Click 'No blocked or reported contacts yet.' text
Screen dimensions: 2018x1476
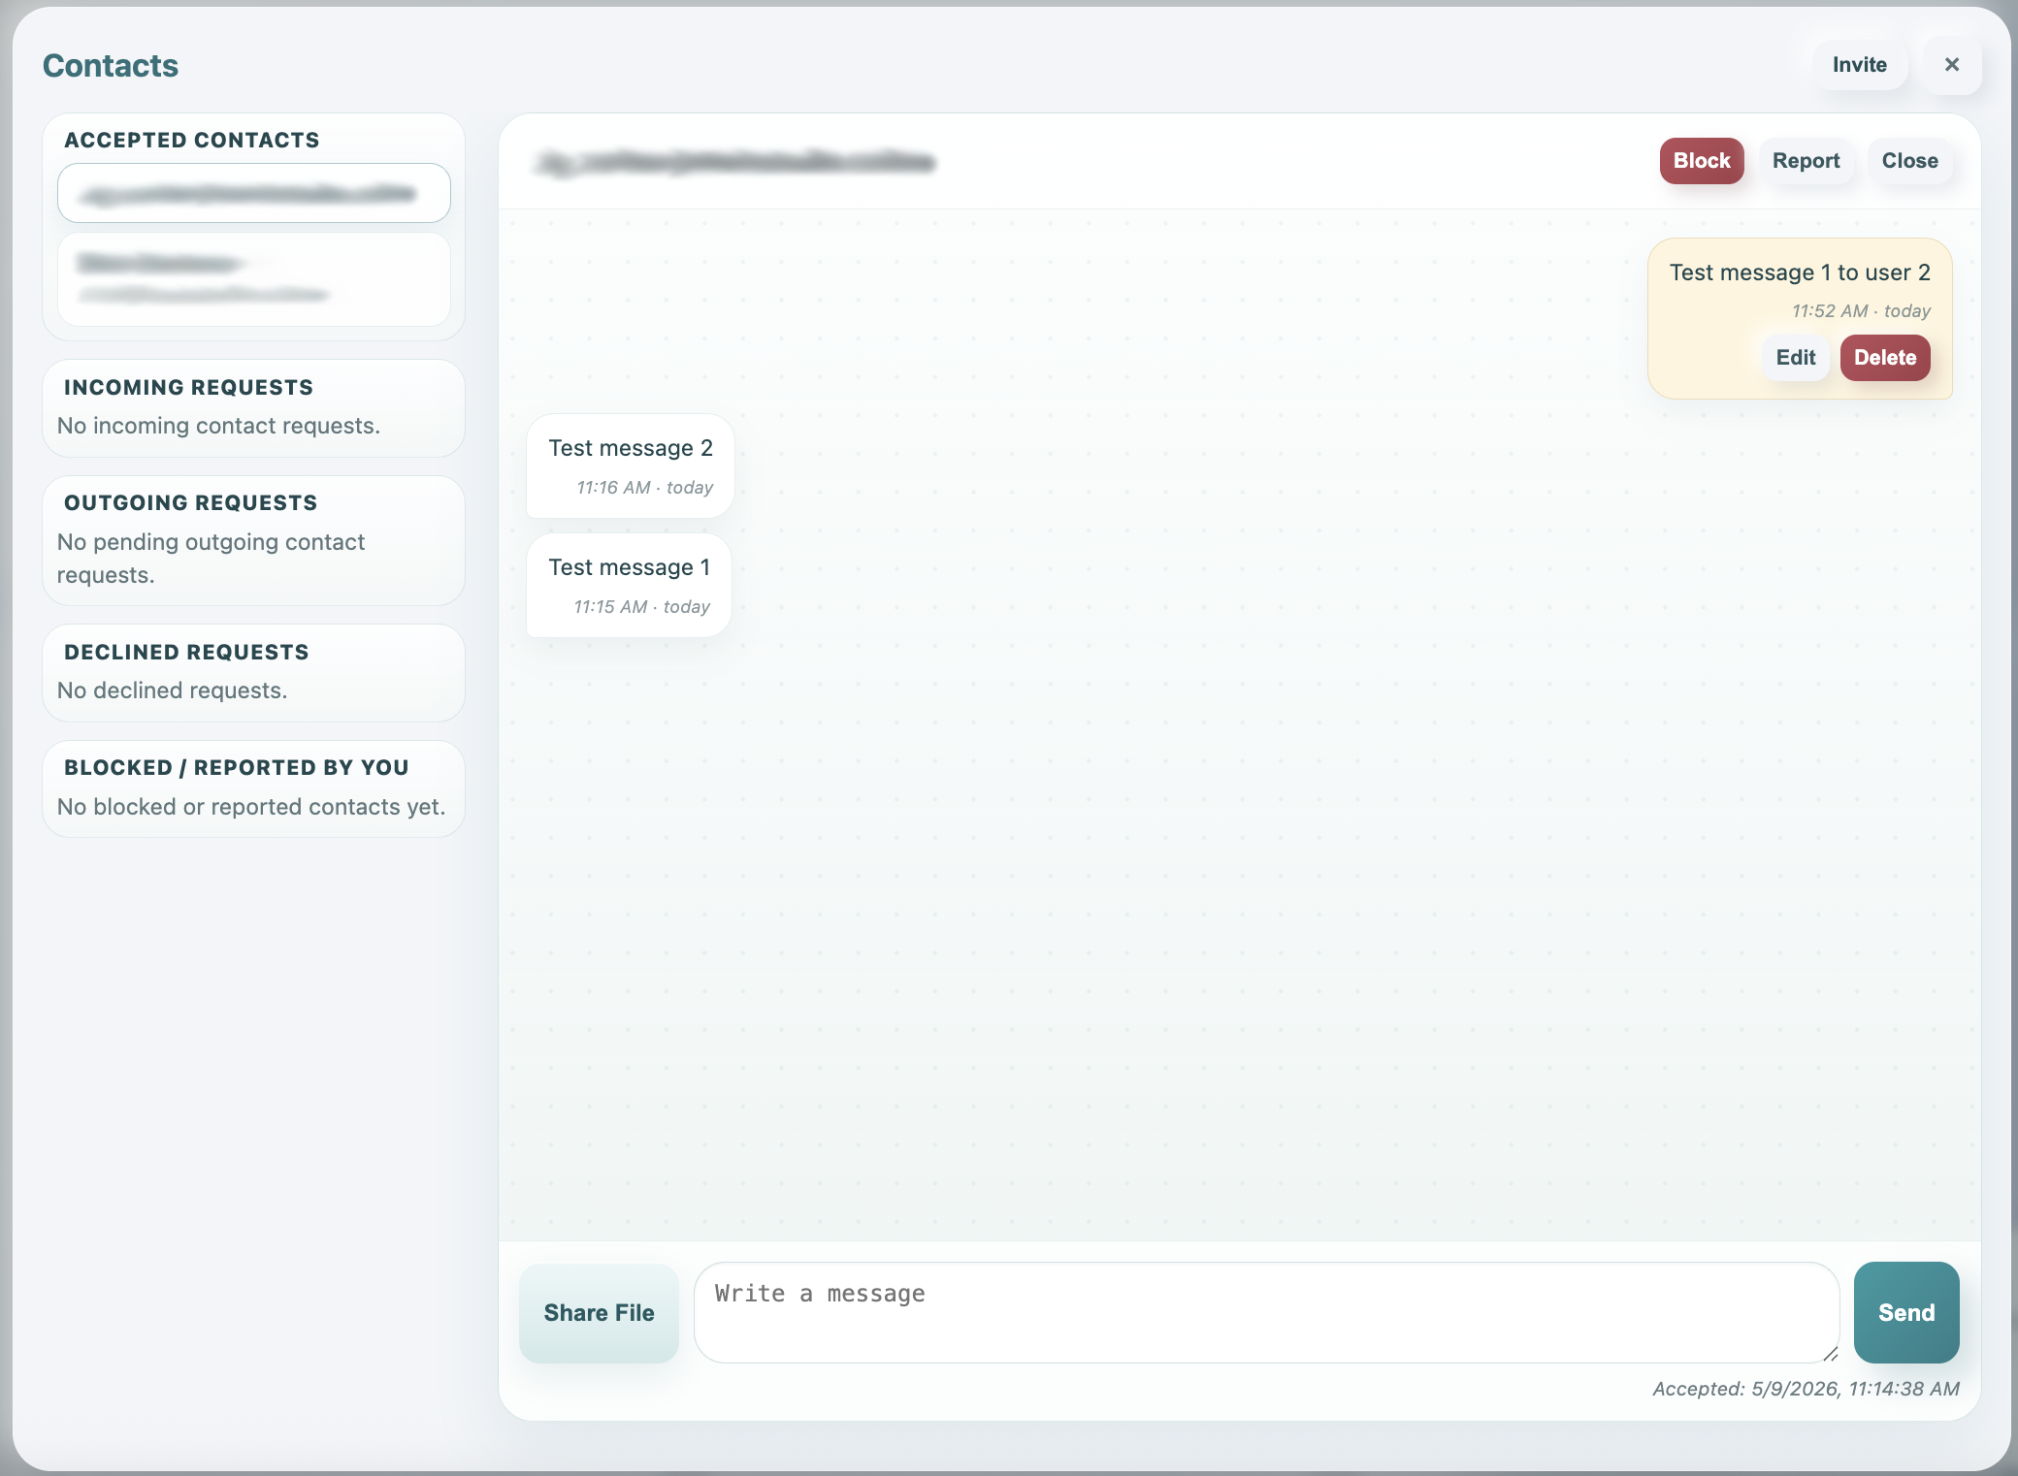tap(251, 807)
